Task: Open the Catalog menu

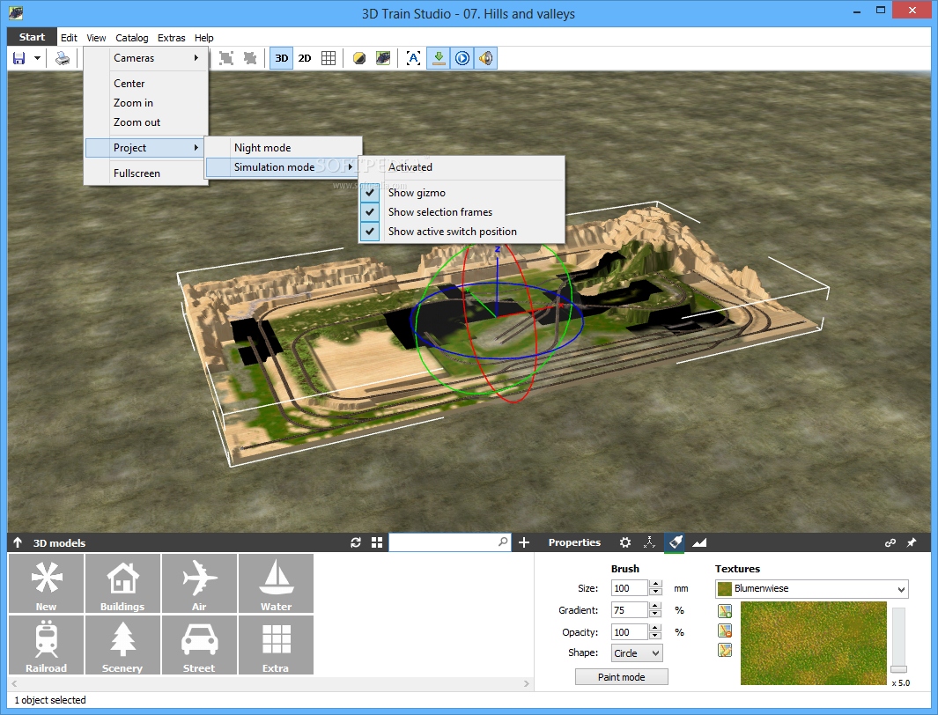Action: tap(131, 38)
